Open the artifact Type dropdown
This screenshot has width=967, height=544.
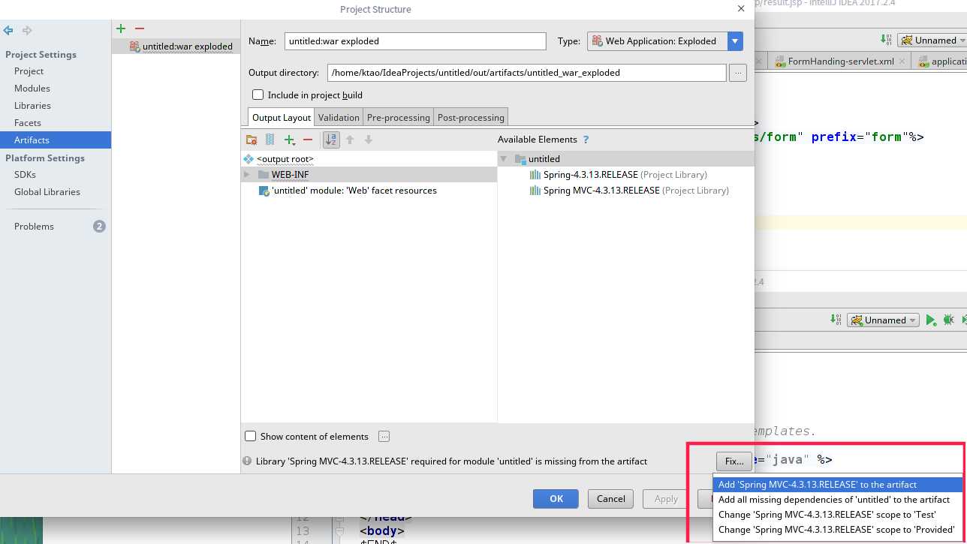coord(735,41)
